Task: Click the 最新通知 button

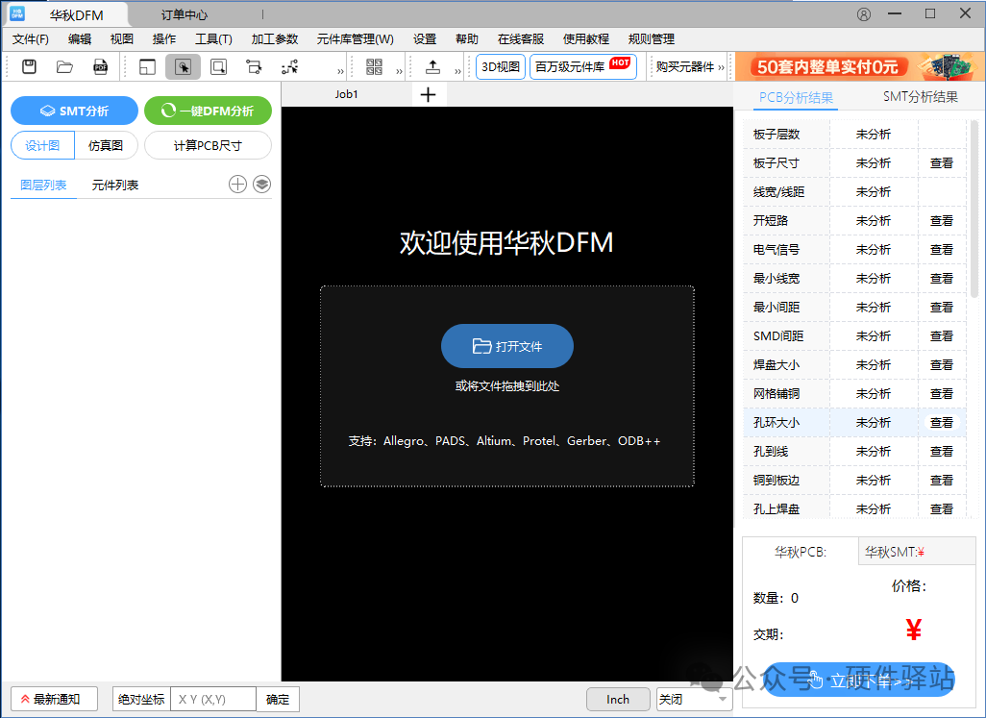Action: (x=54, y=699)
